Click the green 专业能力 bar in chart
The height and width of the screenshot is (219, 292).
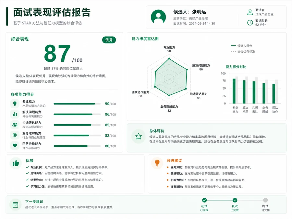tap(234, 91)
